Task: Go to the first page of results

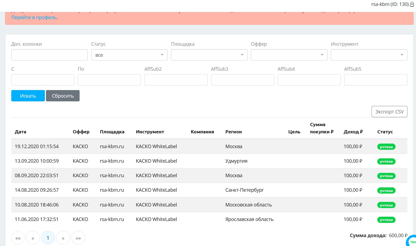Action: [18, 238]
